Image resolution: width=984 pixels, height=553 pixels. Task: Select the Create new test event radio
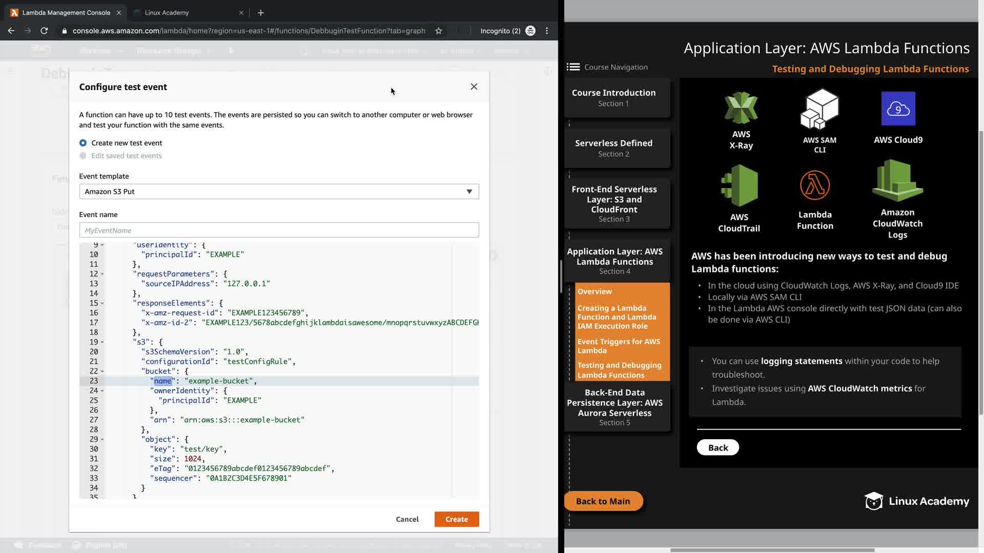click(83, 143)
